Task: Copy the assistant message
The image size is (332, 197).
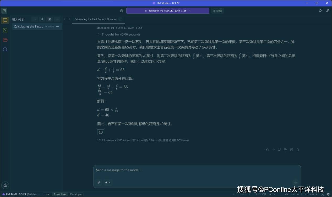Action: pos(286,150)
